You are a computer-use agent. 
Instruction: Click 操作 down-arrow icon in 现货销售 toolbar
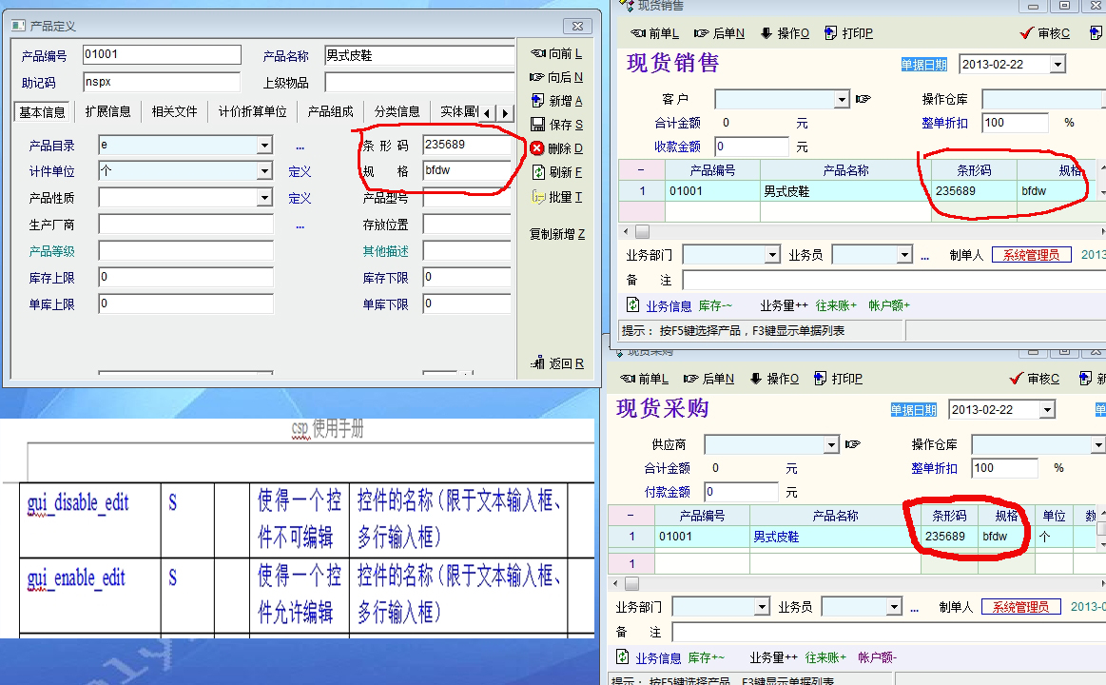(x=766, y=33)
